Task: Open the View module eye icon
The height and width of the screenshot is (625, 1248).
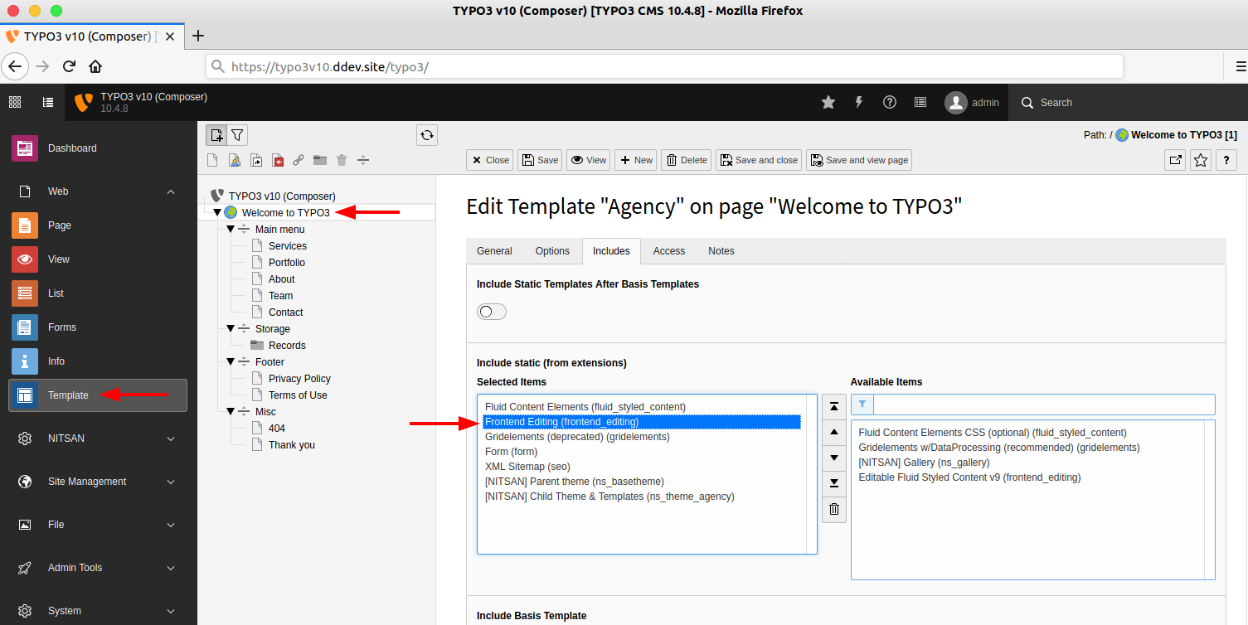Action: tap(25, 259)
